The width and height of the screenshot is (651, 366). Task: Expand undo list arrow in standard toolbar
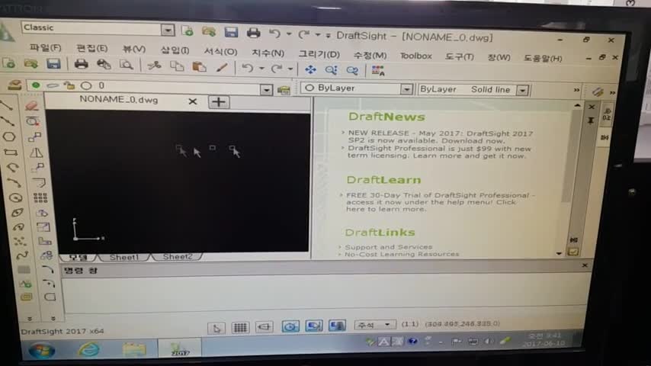pyautogui.click(x=261, y=68)
